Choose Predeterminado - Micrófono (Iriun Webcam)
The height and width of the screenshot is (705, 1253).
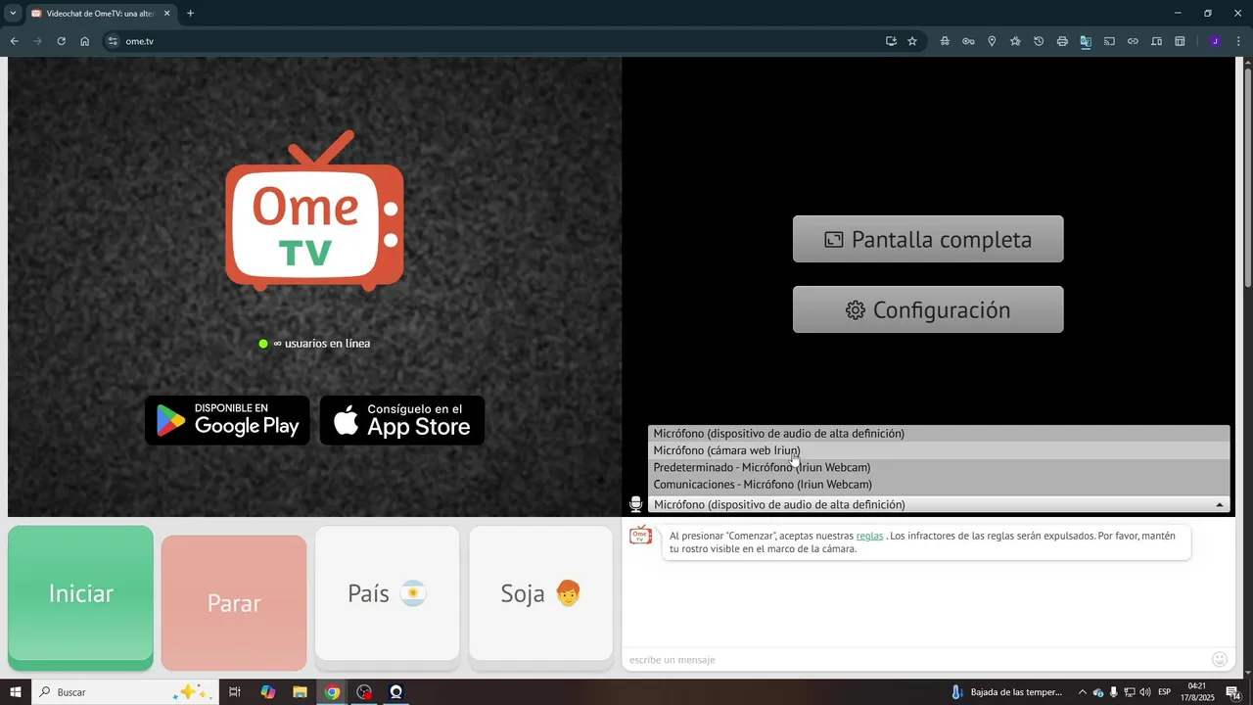click(x=939, y=467)
